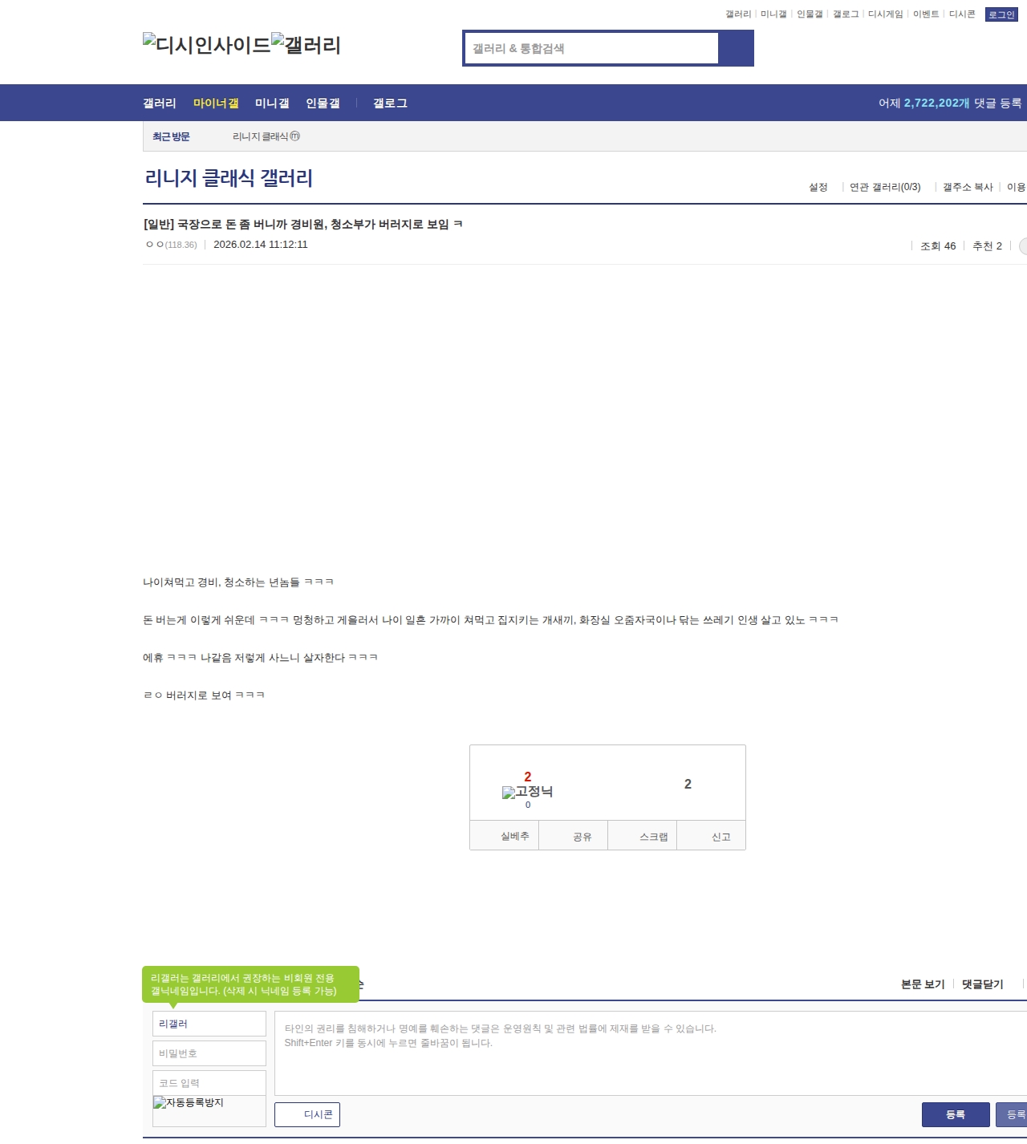The height and width of the screenshot is (1144, 1027).
Task: Click the dark downvote count 2
Action: pos(688,784)
